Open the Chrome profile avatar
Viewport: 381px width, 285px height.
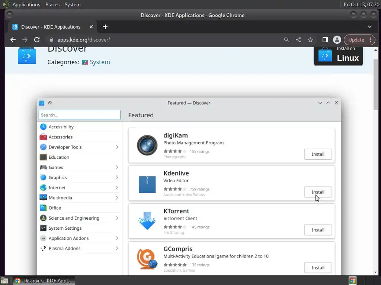tap(337, 40)
